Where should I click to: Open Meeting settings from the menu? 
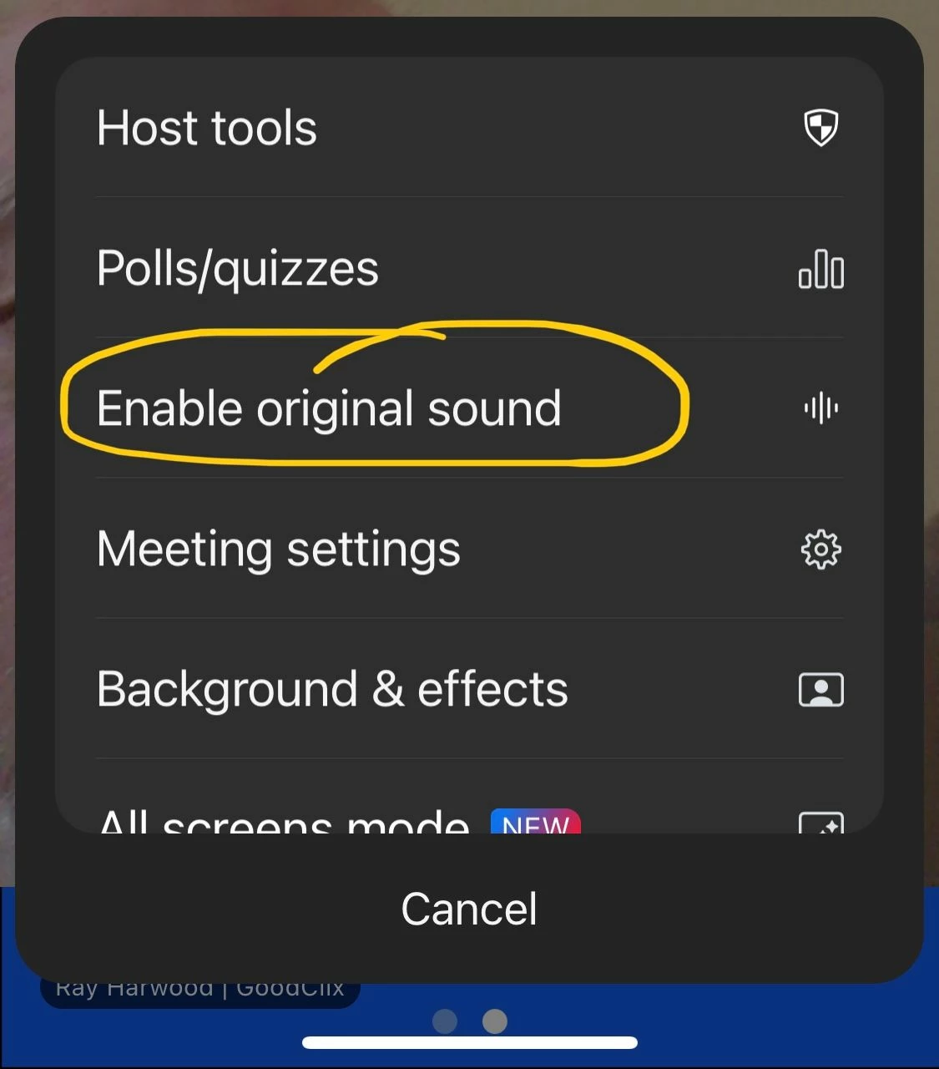[469, 549]
